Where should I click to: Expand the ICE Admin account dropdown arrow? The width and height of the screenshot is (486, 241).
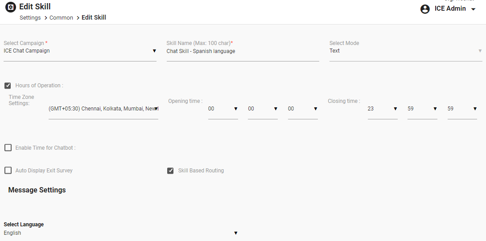click(x=474, y=9)
